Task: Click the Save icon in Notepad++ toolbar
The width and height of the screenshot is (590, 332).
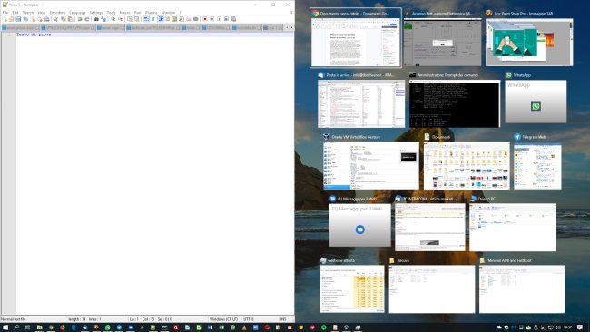Action: point(18,19)
